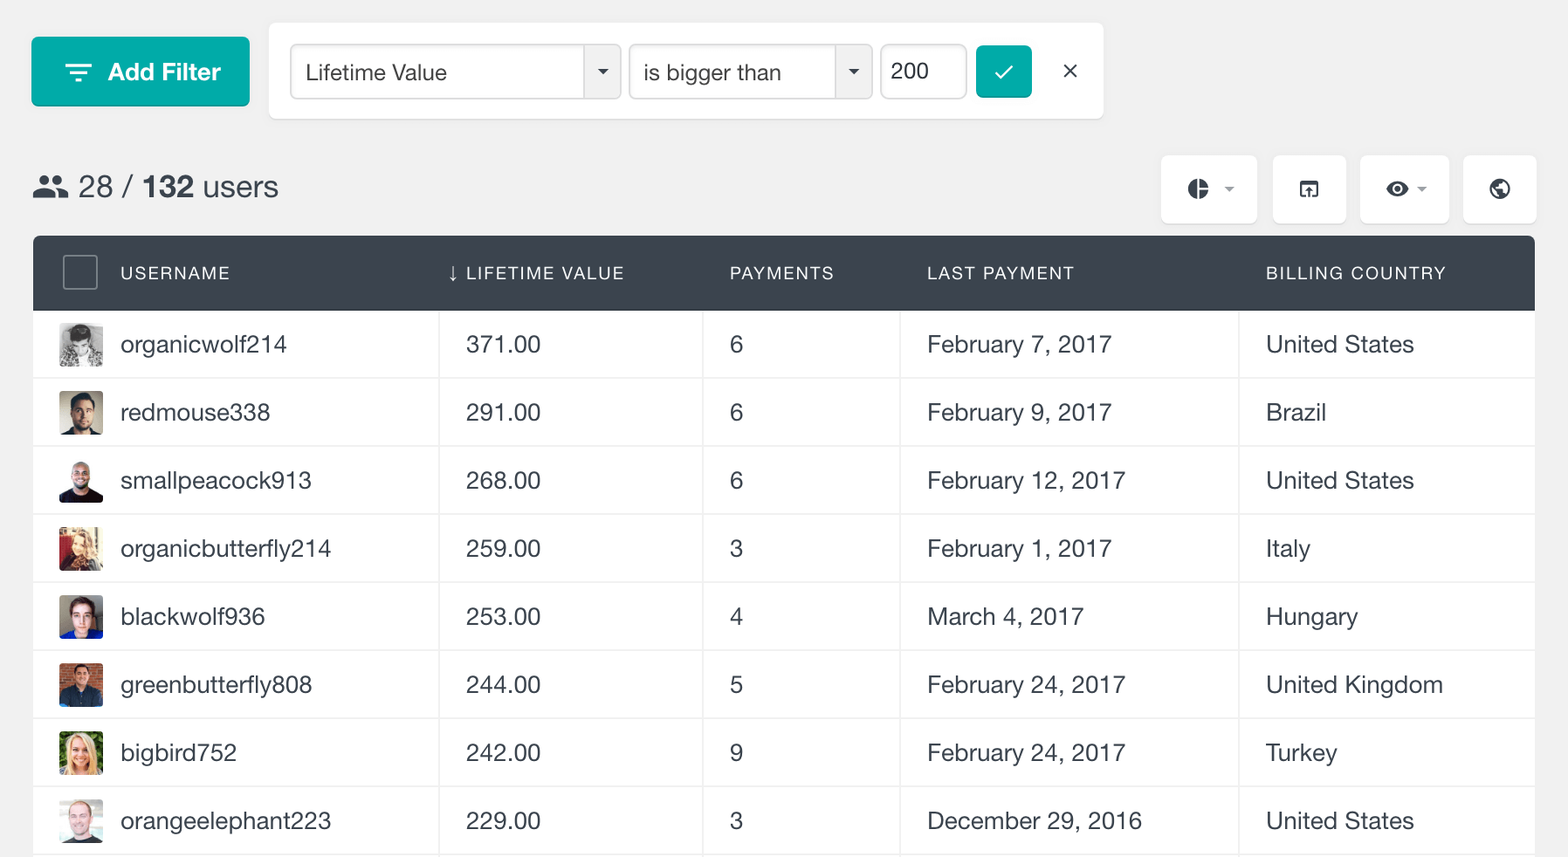Image resolution: width=1568 pixels, height=857 pixels.
Task: Sort by the Billing Country column header
Action: 1356,273
